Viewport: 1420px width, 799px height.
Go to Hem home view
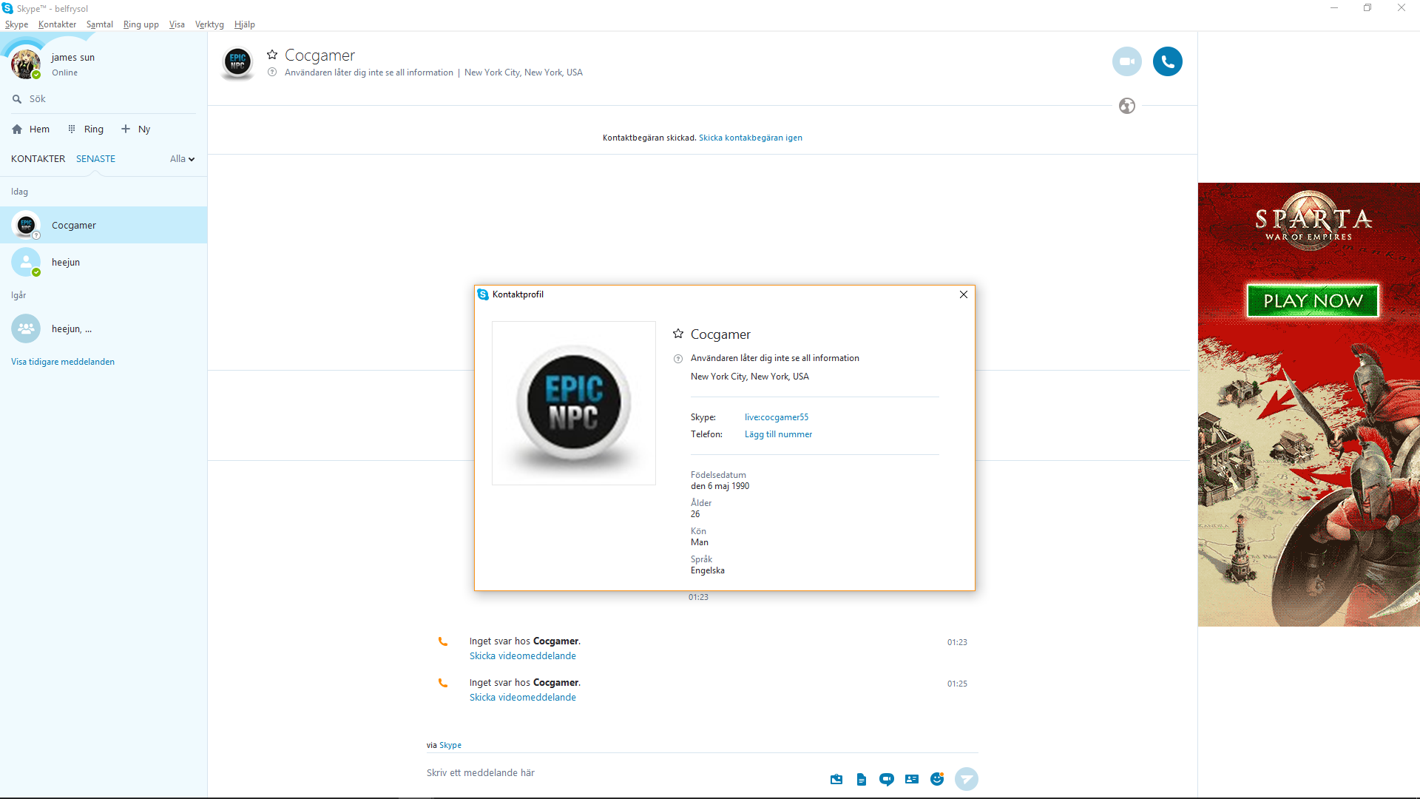pyautogui.click(x=31, y=129)
